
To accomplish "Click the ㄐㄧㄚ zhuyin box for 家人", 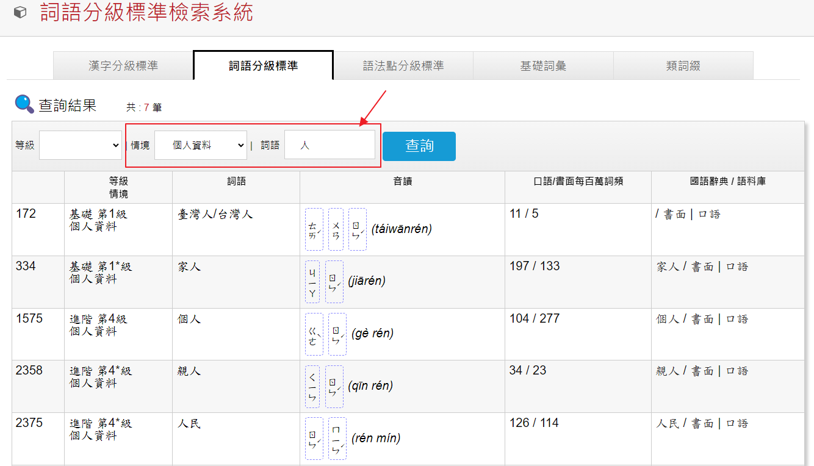I will point(312,282).
